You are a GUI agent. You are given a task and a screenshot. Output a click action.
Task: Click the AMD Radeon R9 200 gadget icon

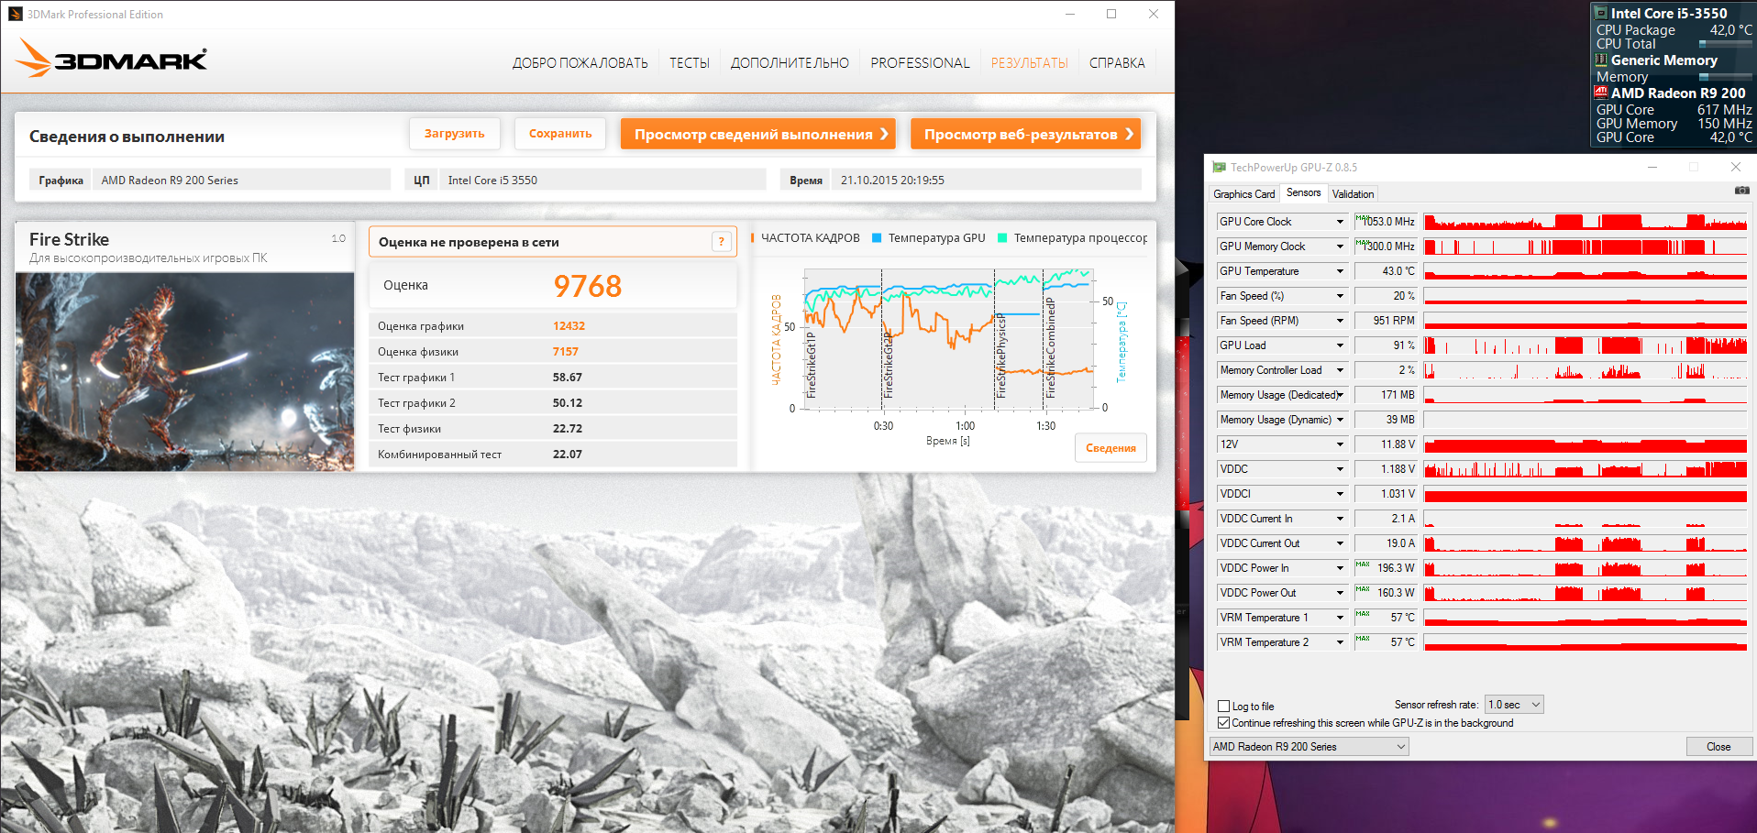pos(1601,93)
